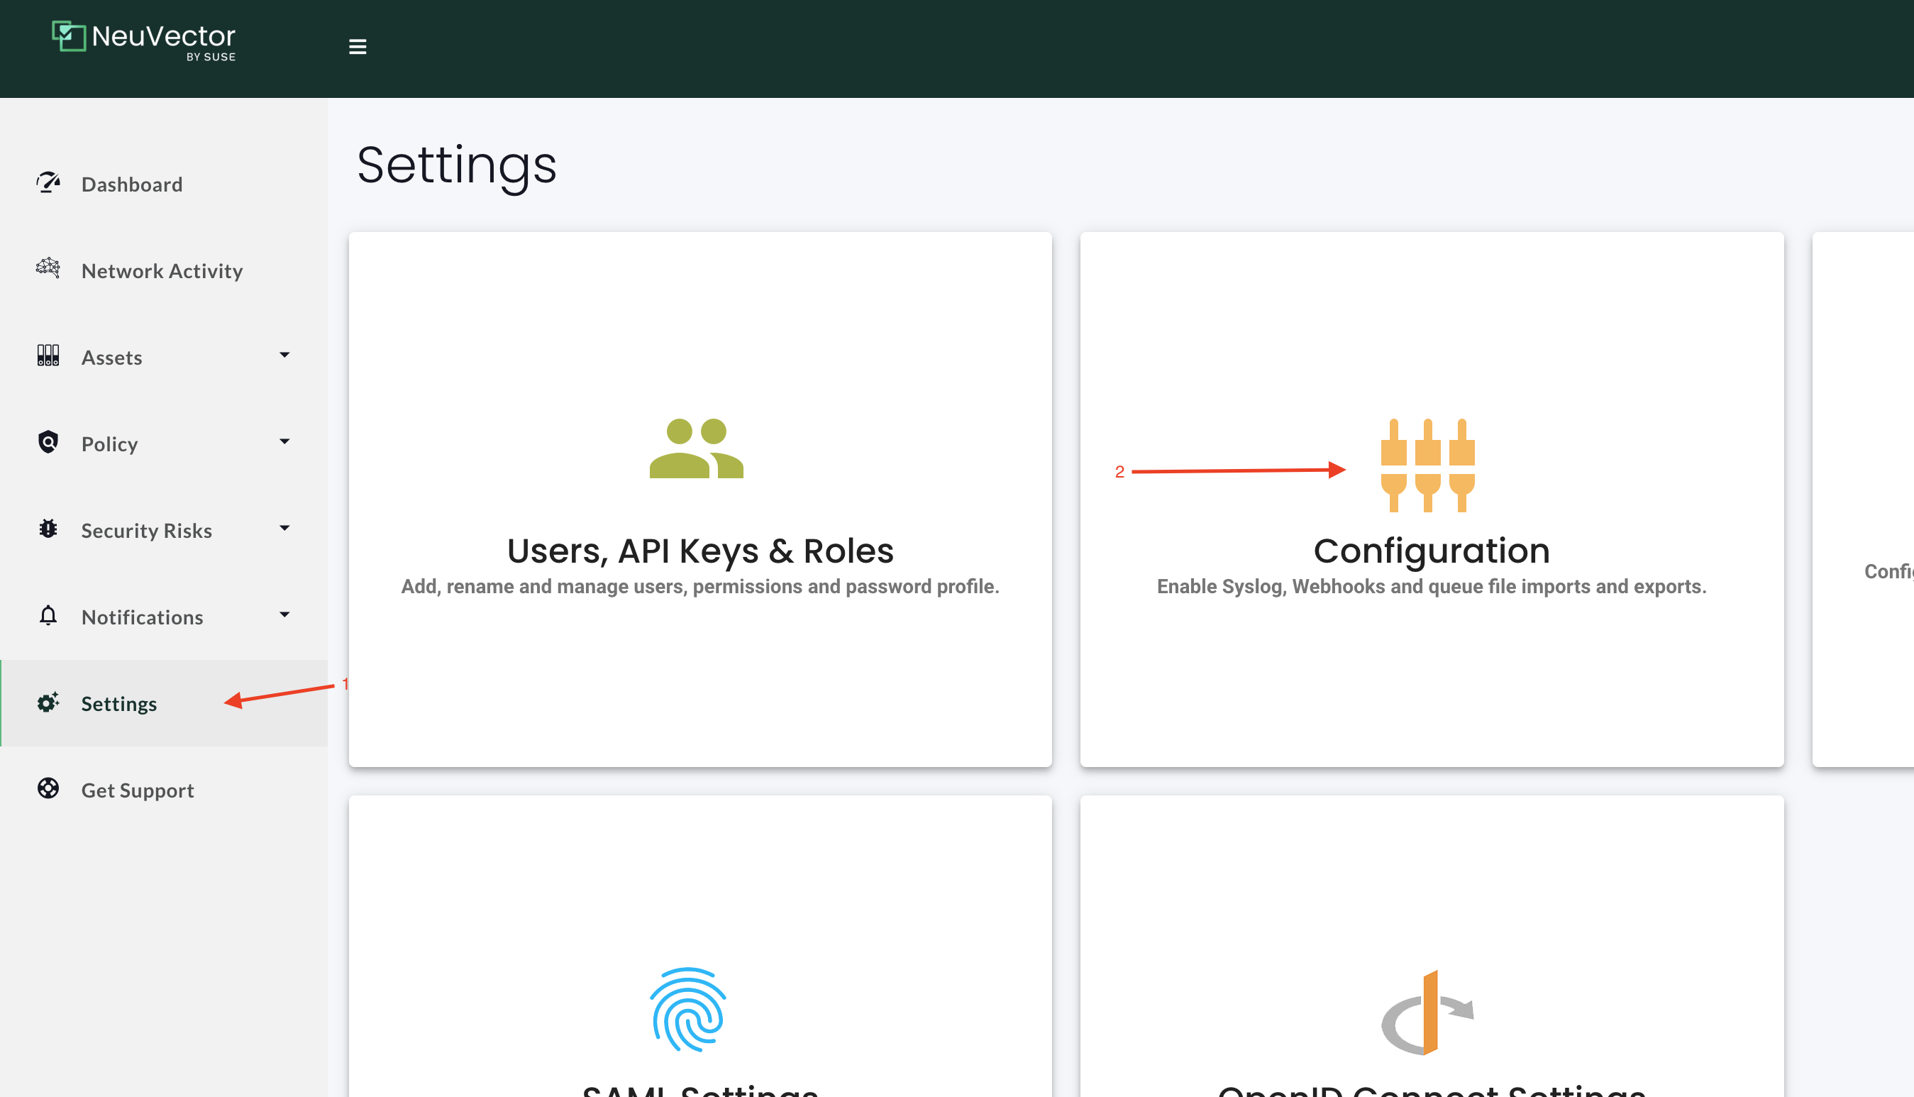Screen dimensions: 1914x1097
Task: Open the SAML Settings card
Action: [700, 947]
